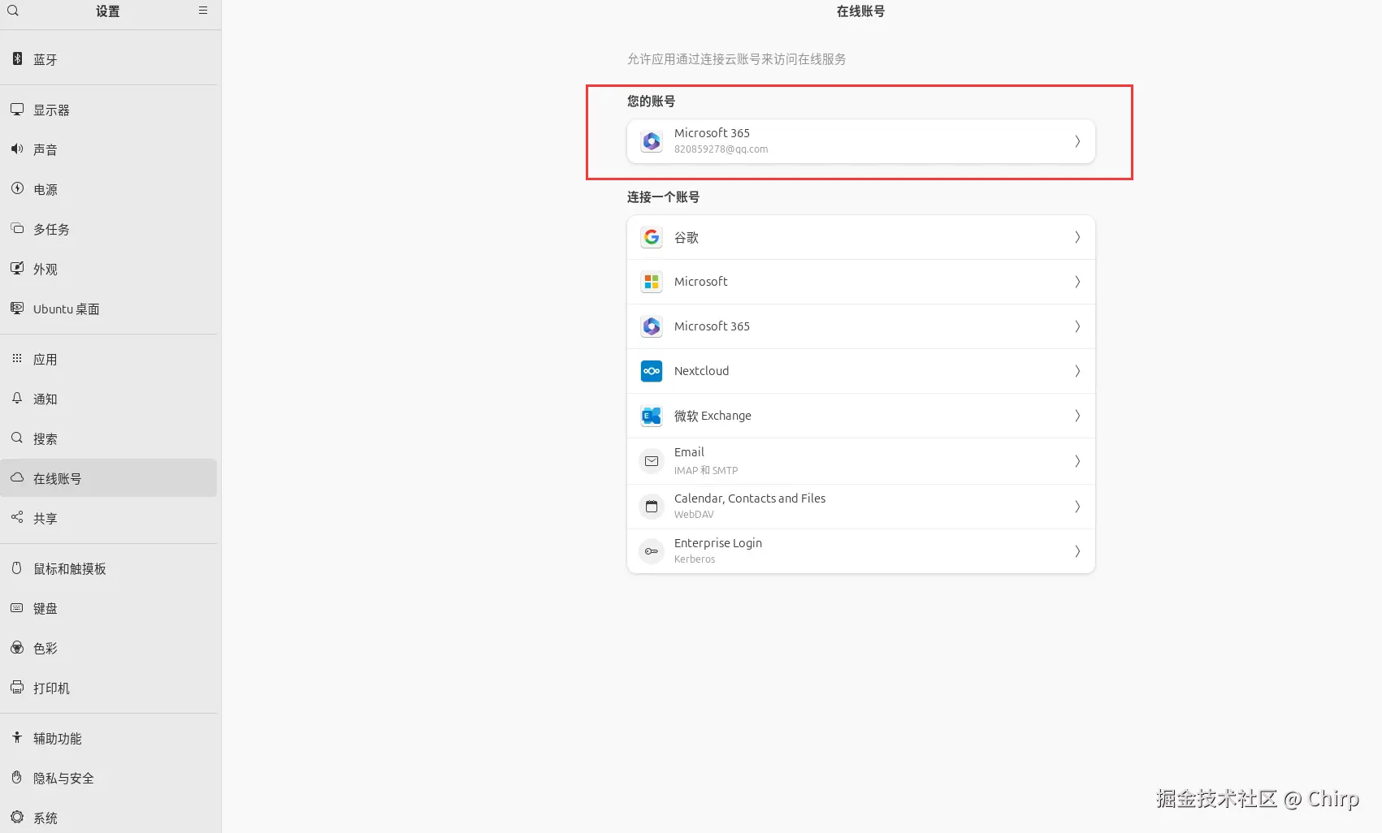The height and width of the screenshot is (833, 1382).
Task: Click the Keyboard (键盘) icon
Action: (x=17, y=607)
